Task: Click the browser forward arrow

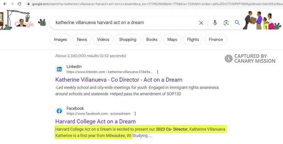Action: [x=12, y=4]
